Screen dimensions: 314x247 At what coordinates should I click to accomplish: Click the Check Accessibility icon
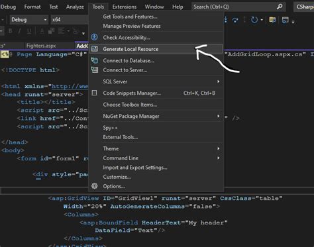point(95,37)
